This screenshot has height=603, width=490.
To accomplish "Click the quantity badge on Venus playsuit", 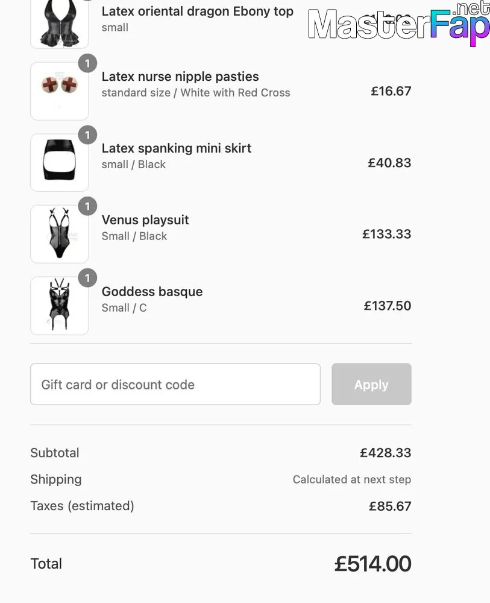I will (x=87, y=206).
